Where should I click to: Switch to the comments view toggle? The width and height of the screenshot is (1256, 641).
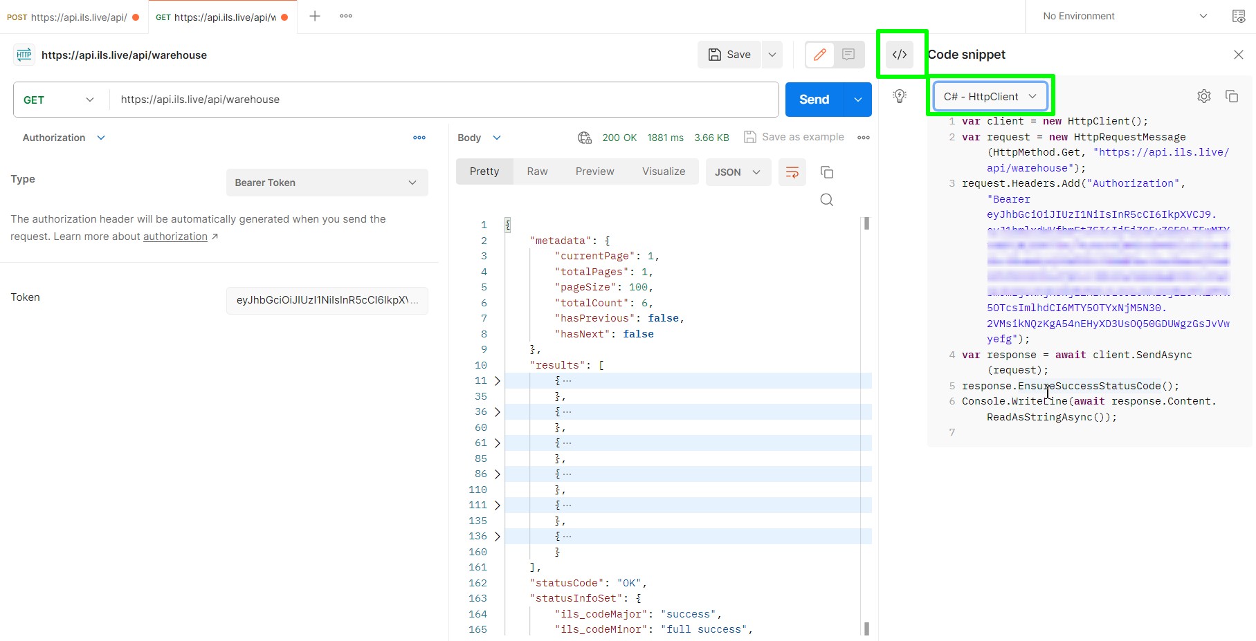[x=848, y=55]
